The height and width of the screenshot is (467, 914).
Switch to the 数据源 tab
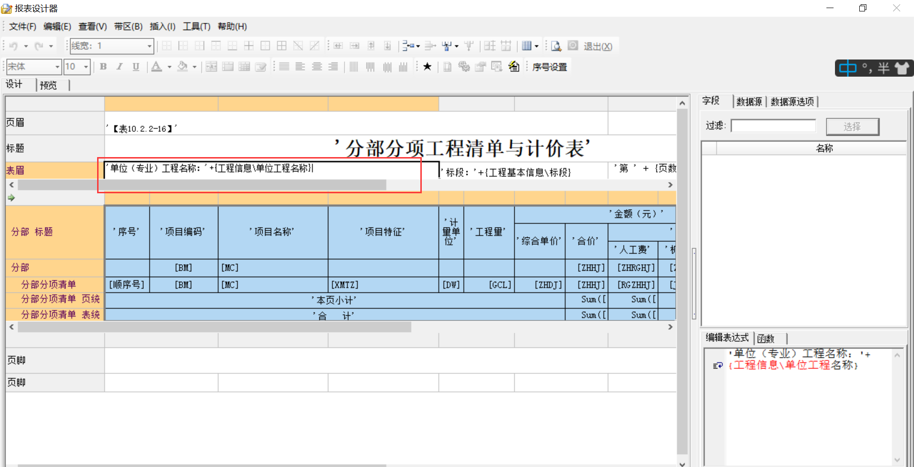click(749, 101)
